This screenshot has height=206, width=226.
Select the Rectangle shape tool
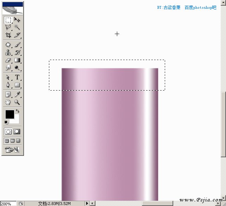[17, 85]
